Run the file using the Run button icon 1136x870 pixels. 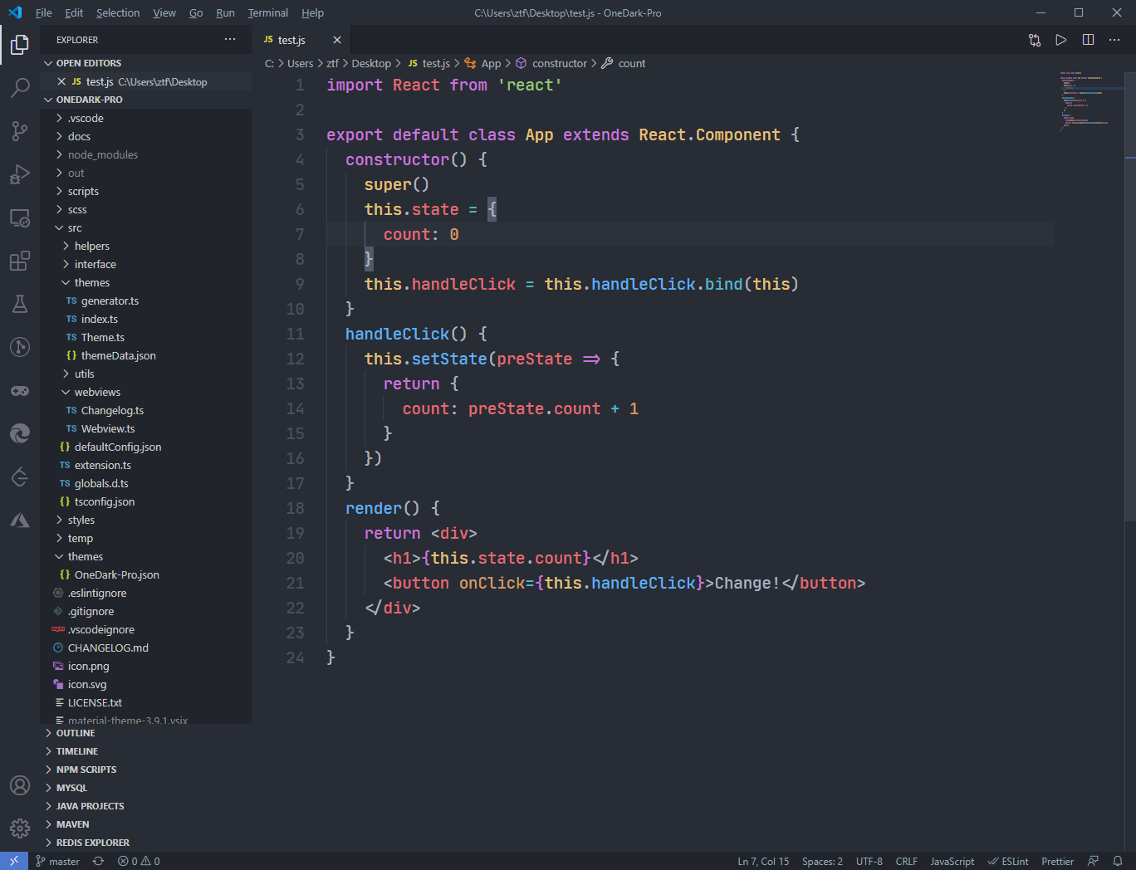1060,39
